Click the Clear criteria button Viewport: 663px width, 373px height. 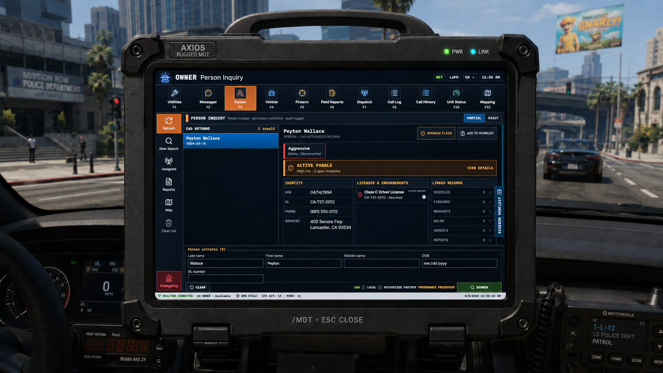point(197,287)
